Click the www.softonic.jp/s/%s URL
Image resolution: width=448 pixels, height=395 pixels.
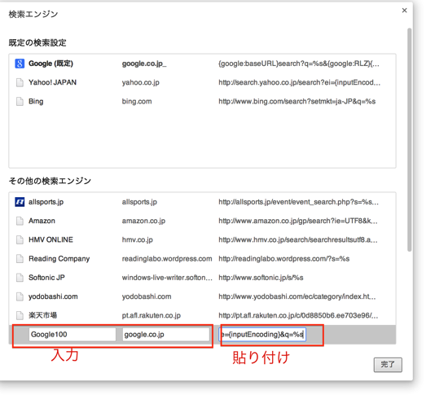pos(261,278)
